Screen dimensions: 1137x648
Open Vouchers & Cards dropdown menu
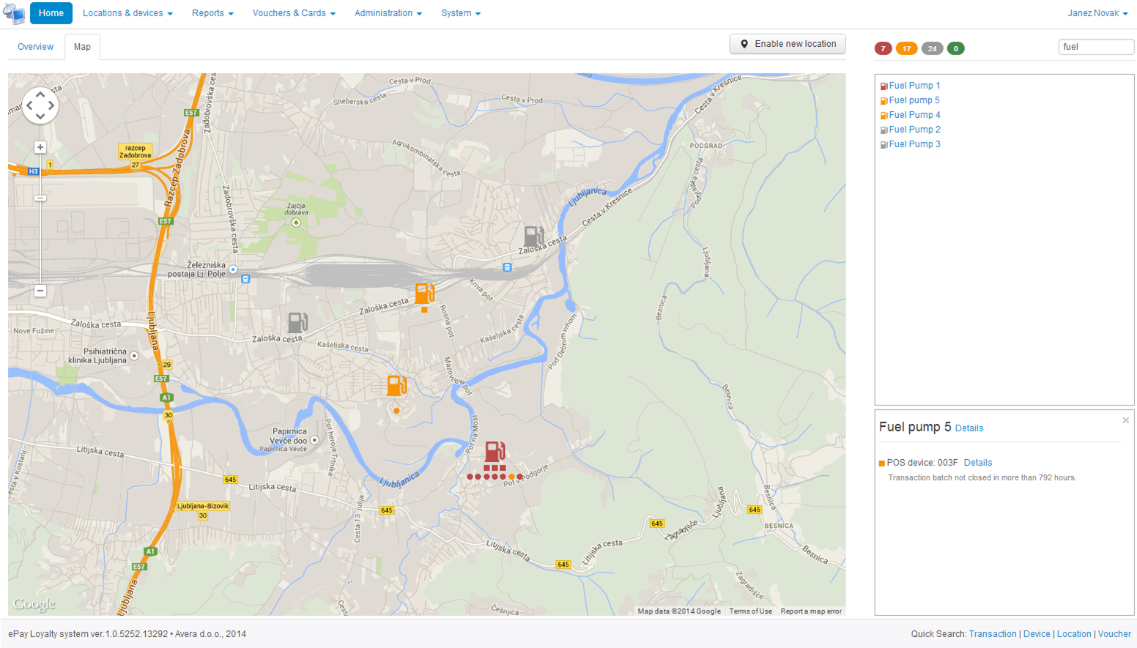tap(294, 13)
